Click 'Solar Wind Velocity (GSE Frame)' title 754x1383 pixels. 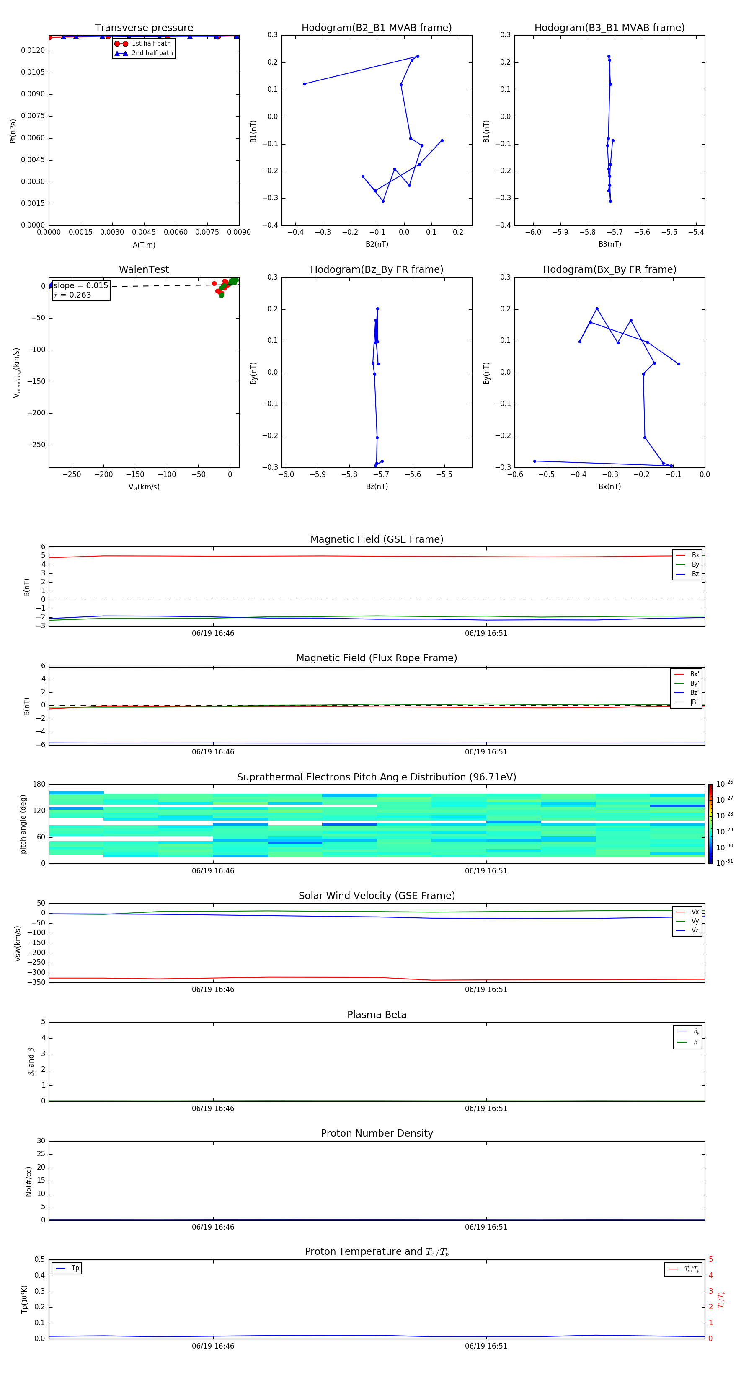point(377,896)
